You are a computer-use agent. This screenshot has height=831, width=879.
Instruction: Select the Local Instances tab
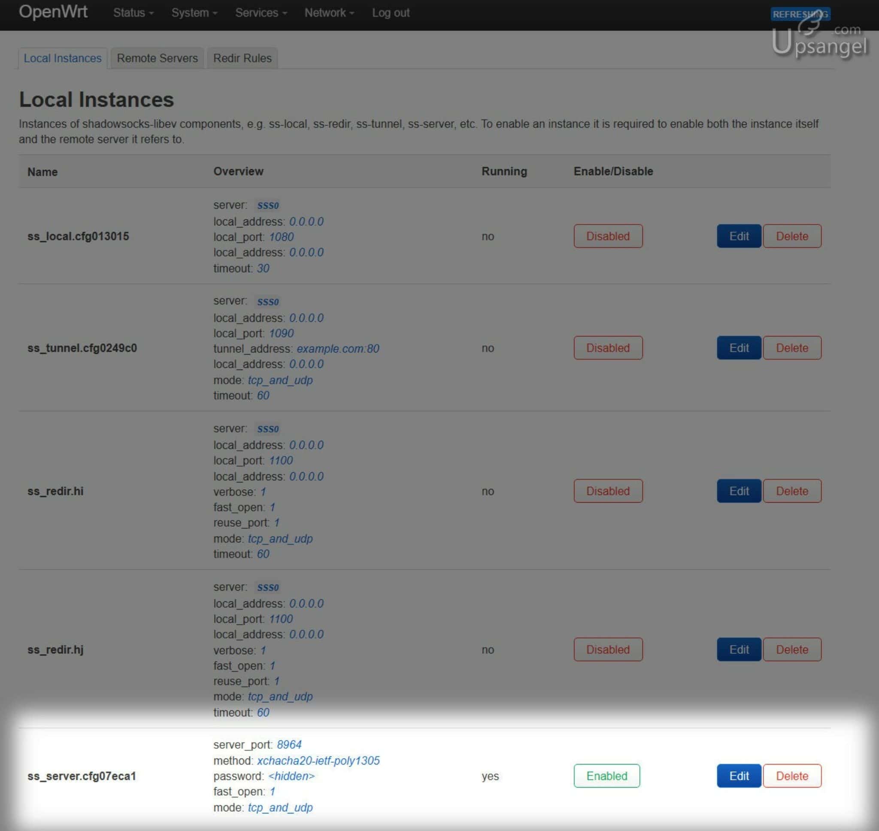(x=62, y=58)
